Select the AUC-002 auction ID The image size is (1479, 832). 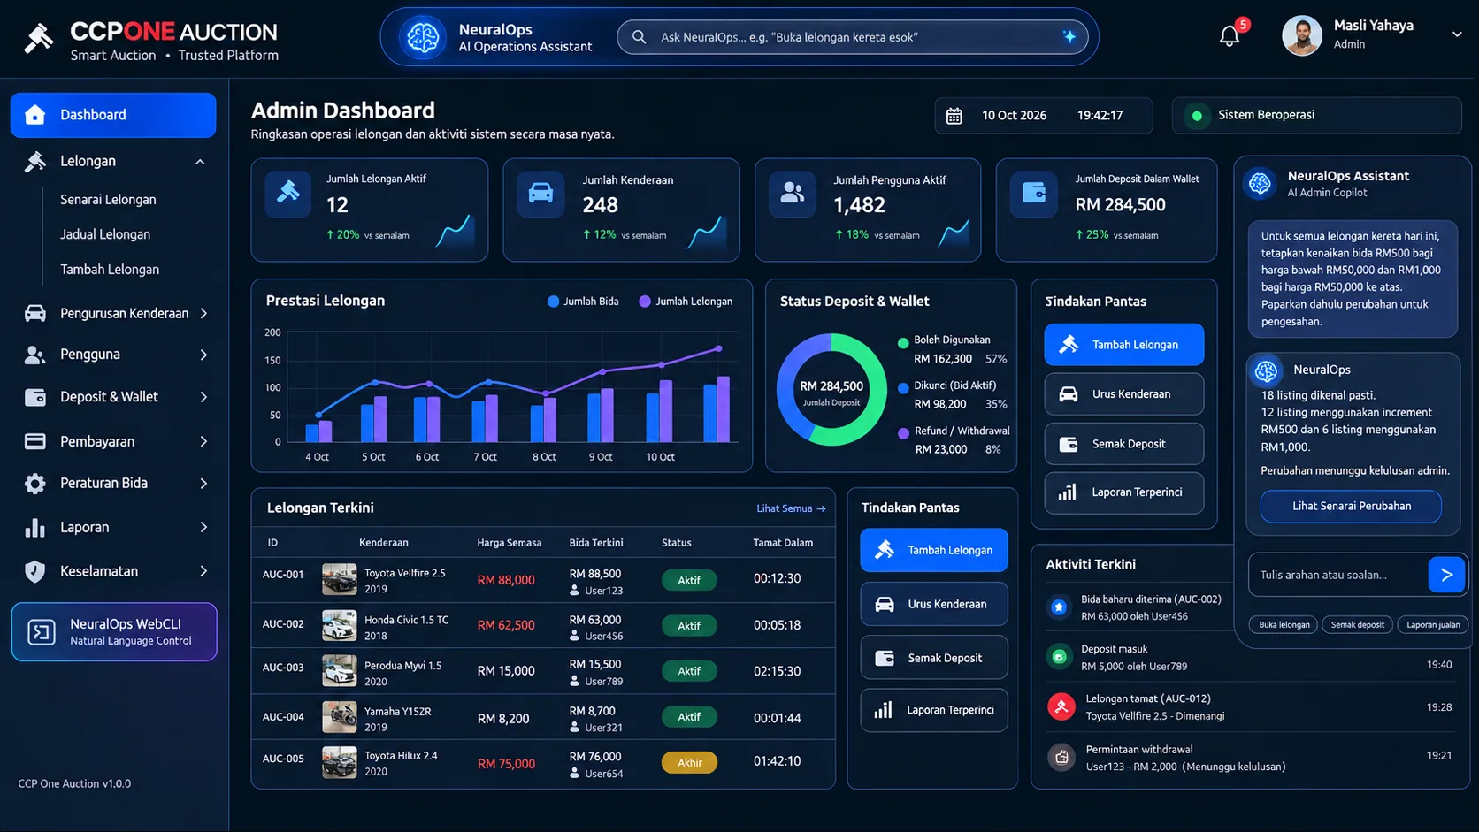[283, 624]
